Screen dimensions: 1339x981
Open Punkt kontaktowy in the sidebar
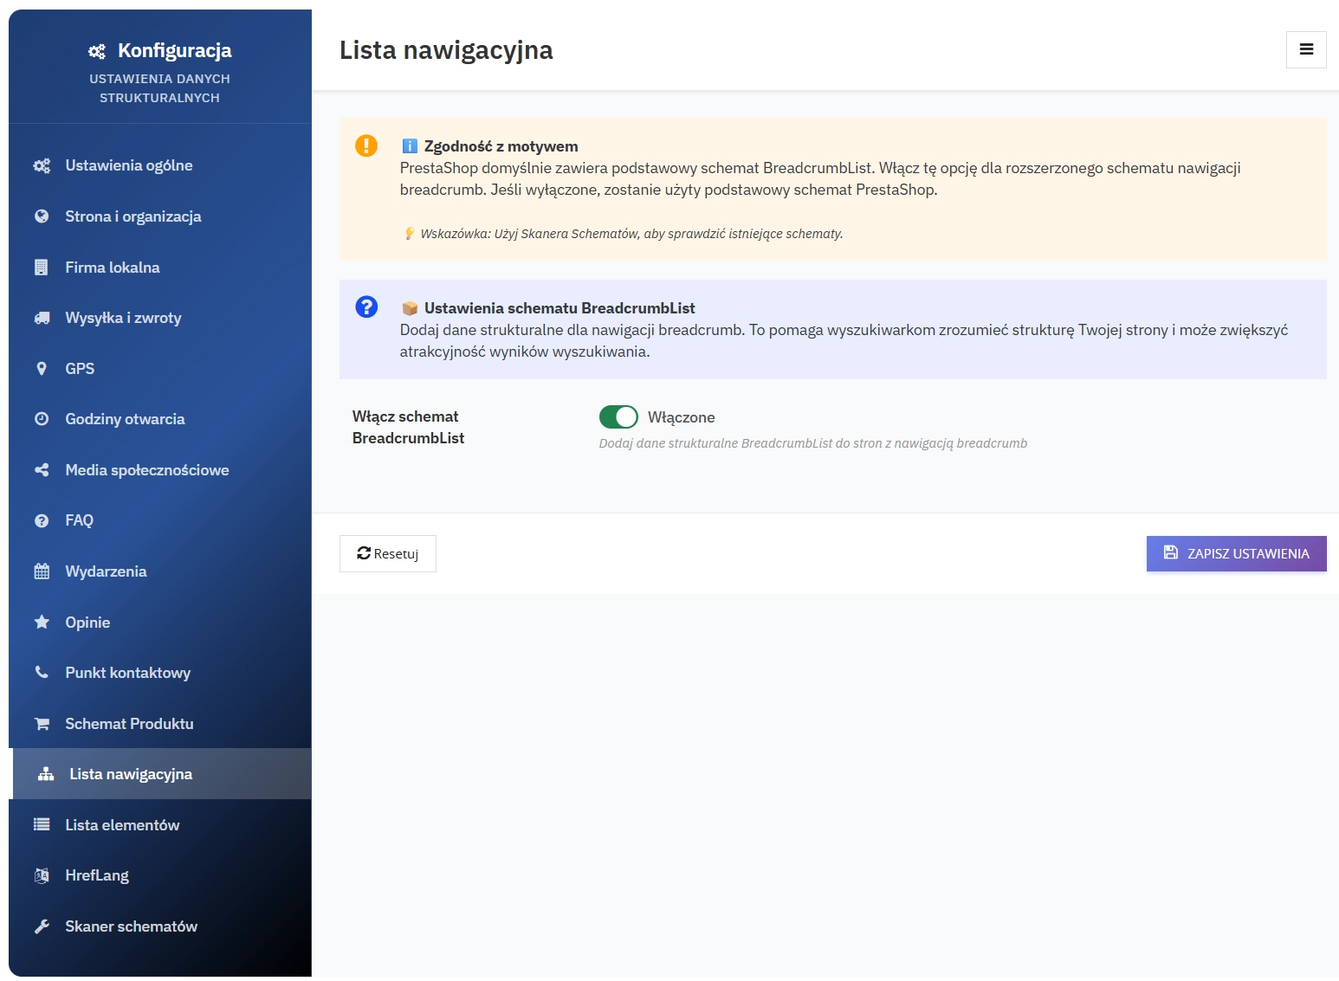[x=127, y=673]
